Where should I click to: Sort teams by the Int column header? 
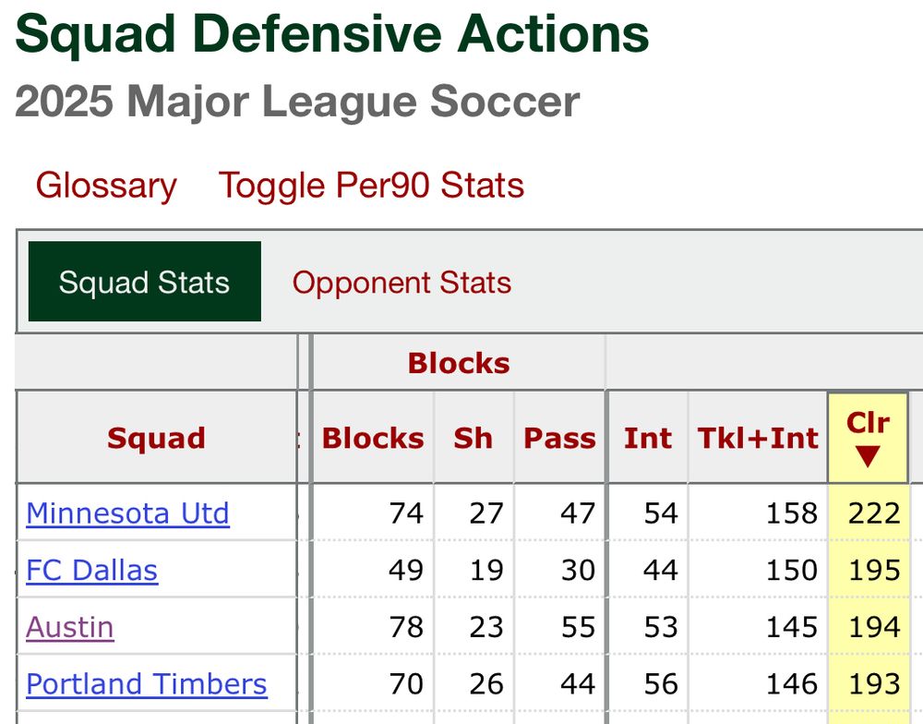pos(648,438)
